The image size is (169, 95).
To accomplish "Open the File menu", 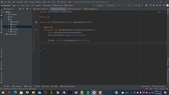I will (5, 2).
